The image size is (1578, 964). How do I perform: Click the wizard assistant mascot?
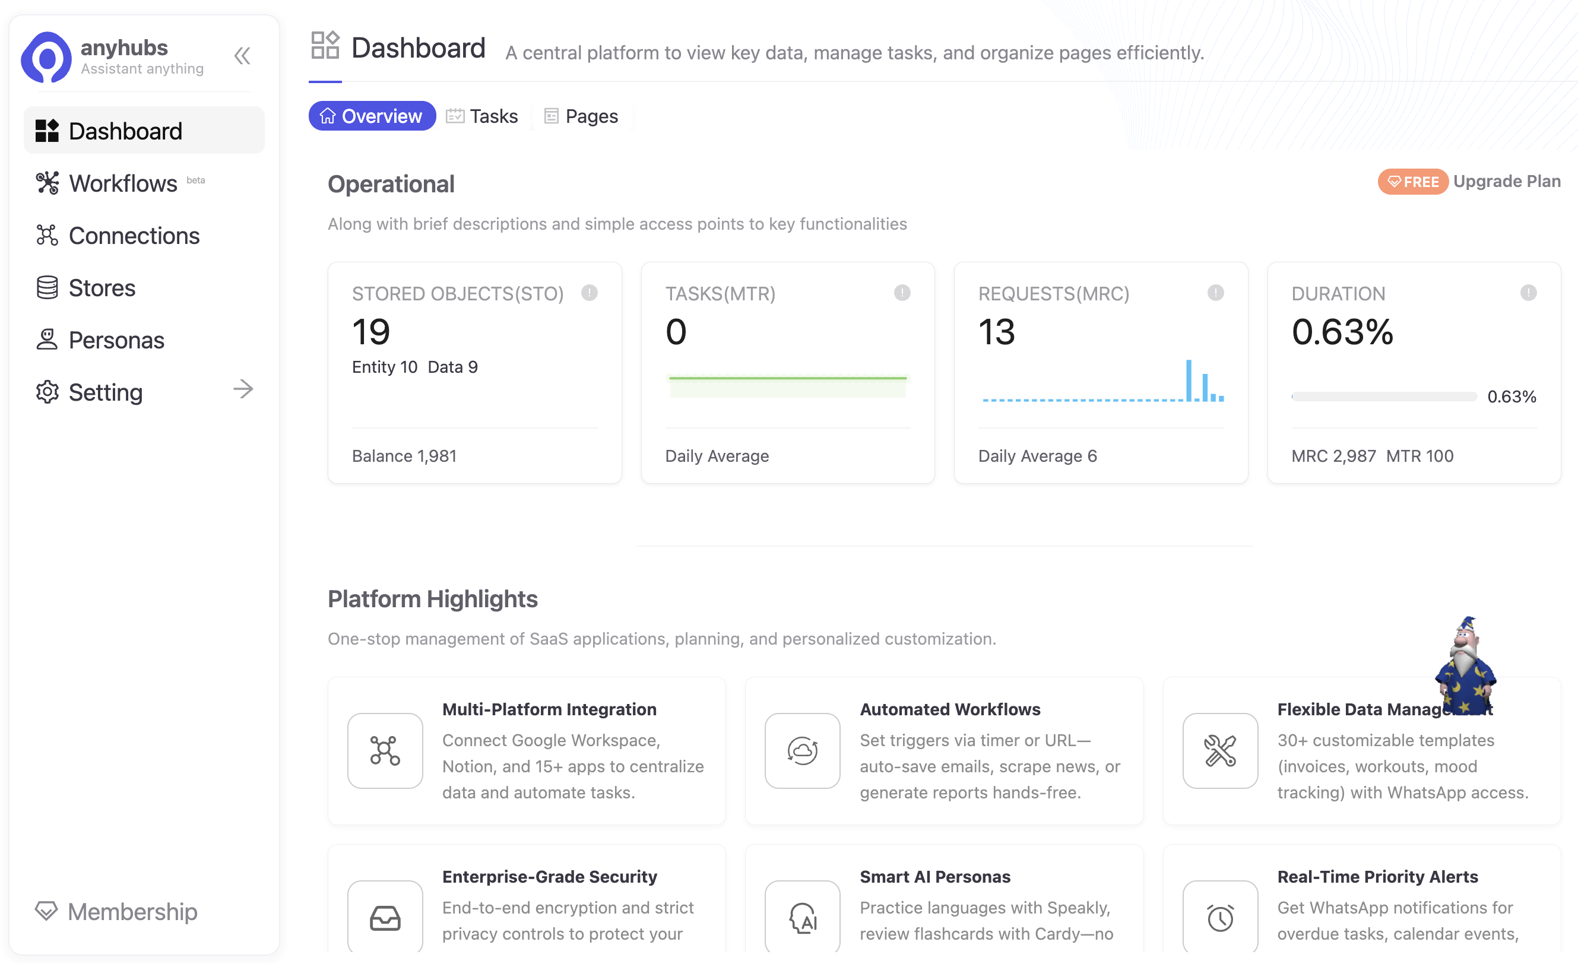point(1465,666)
